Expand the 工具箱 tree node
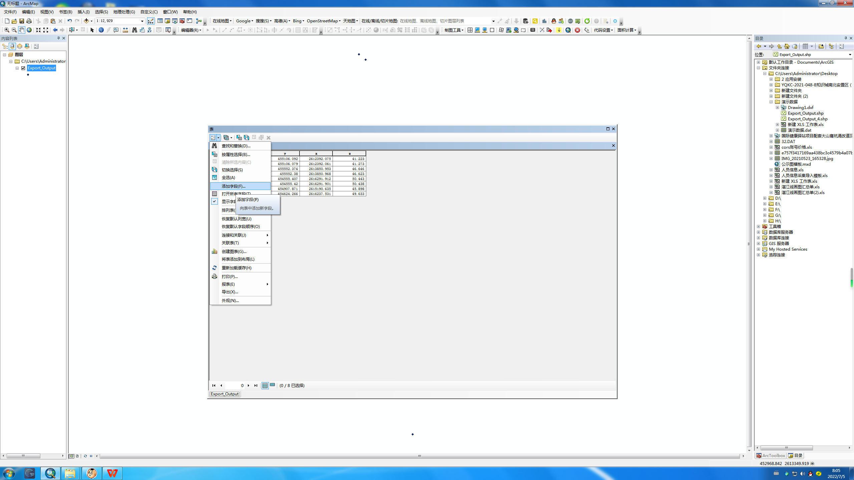This screenshot has width=854, height=480. [758, 226]
